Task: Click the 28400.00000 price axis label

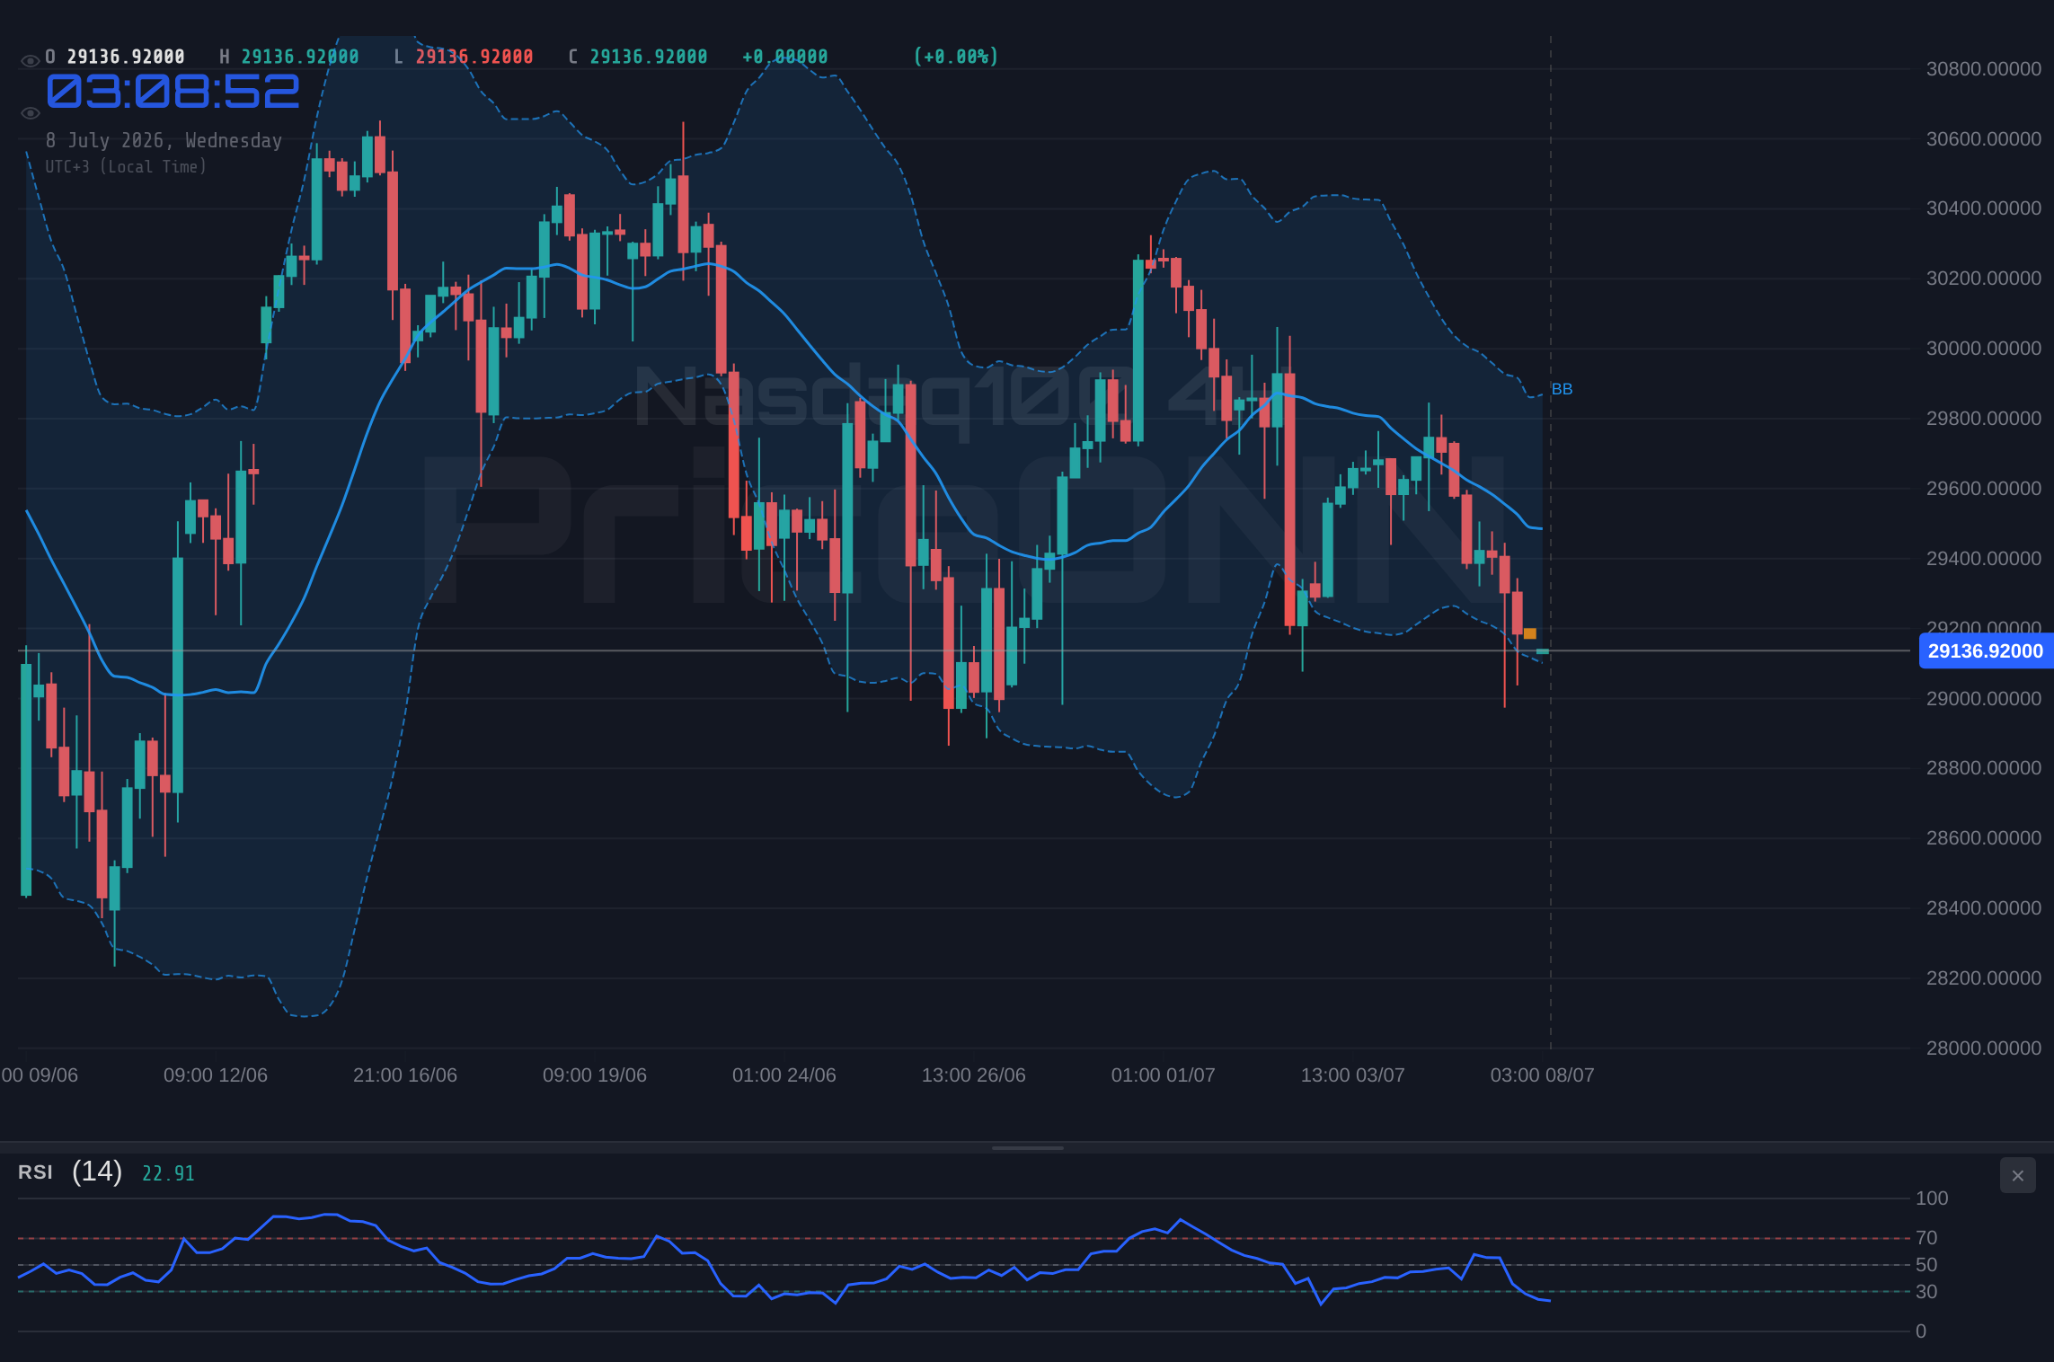Action: (1983, 908)
